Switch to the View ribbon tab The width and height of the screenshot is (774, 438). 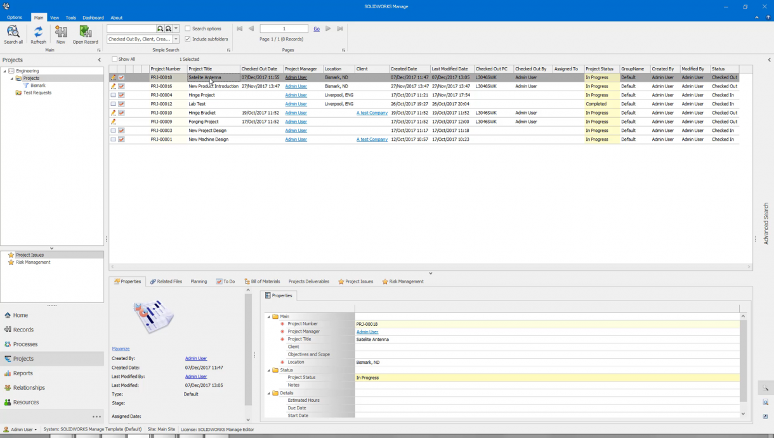(55, 18)
